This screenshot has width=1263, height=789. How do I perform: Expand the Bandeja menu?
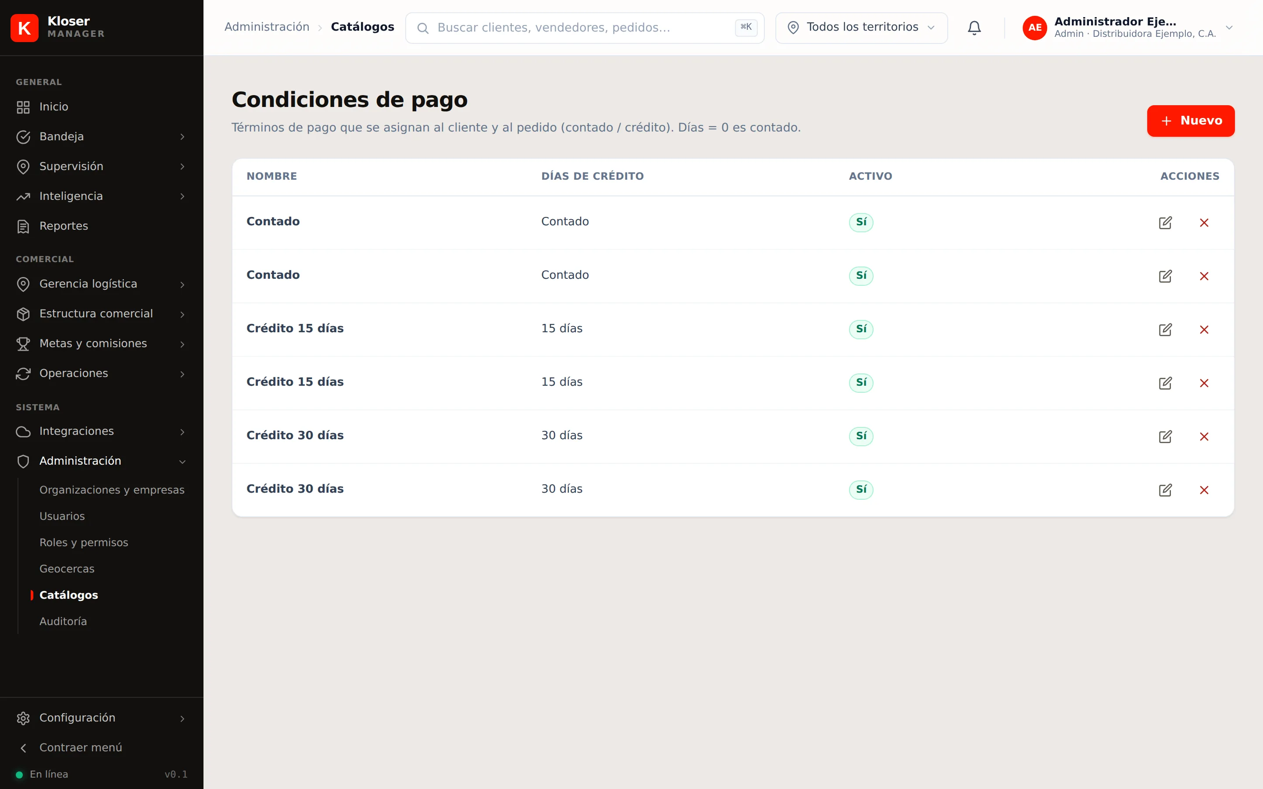(102, 137)
